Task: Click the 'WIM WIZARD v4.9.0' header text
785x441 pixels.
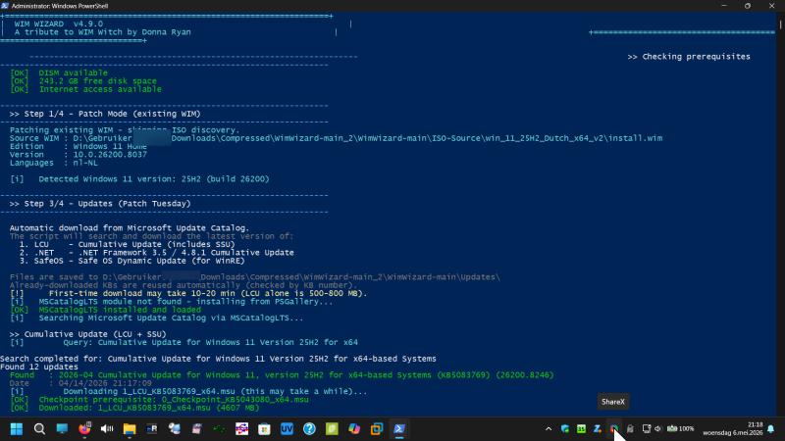Action: tap(59, 24)
